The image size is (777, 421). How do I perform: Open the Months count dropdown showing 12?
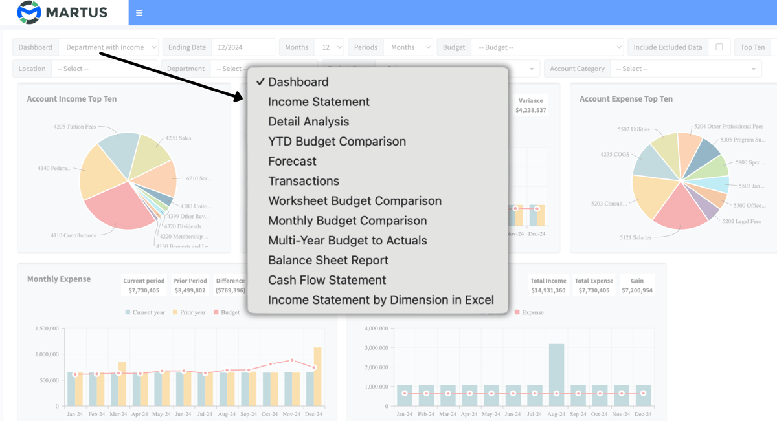tap(329, 47)
